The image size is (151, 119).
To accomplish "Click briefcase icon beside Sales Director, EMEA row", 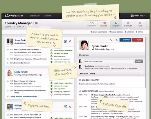I will coord(8,115).
